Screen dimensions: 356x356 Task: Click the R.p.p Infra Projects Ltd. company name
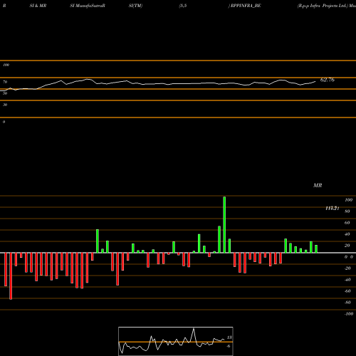point(323,6)
